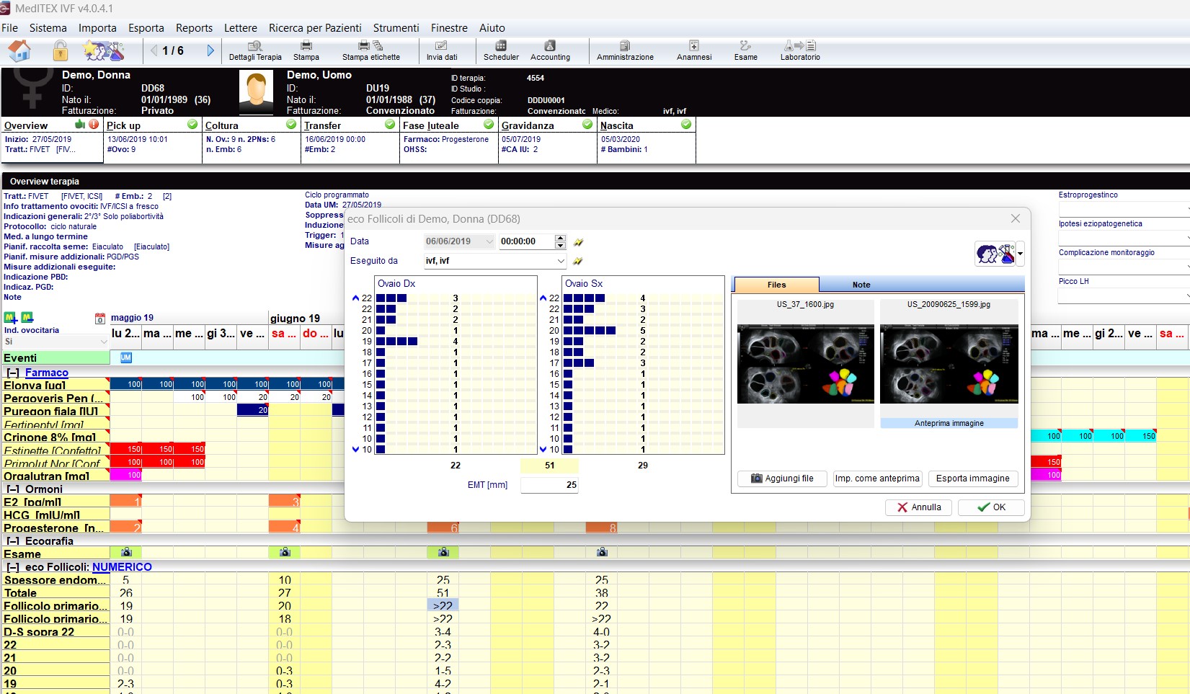The image size is (1190, 694).
Task: Go to next record arrow
Action: pyautogui.click(x=210, y=50)
